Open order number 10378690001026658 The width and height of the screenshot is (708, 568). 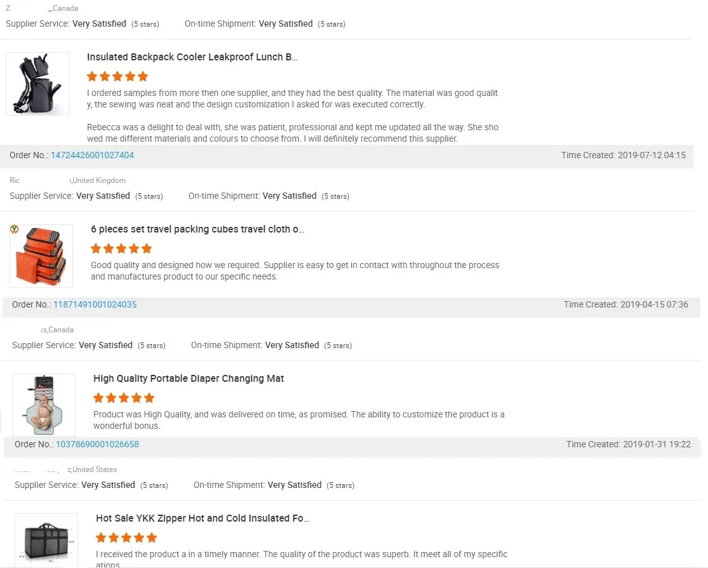coord(97,444)
